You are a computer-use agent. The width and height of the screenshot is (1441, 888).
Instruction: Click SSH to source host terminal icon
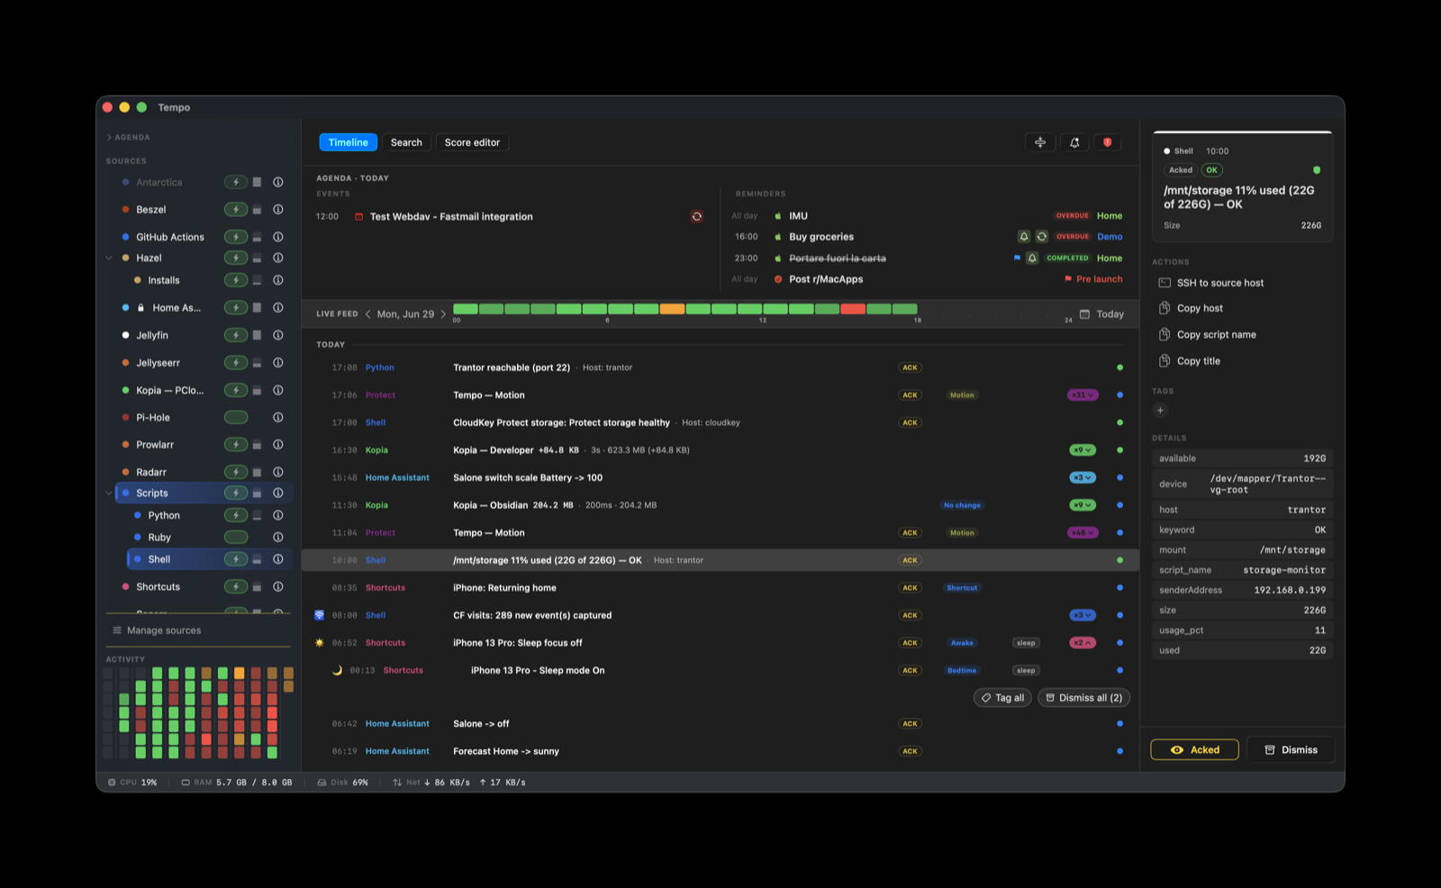(1165, 283)
